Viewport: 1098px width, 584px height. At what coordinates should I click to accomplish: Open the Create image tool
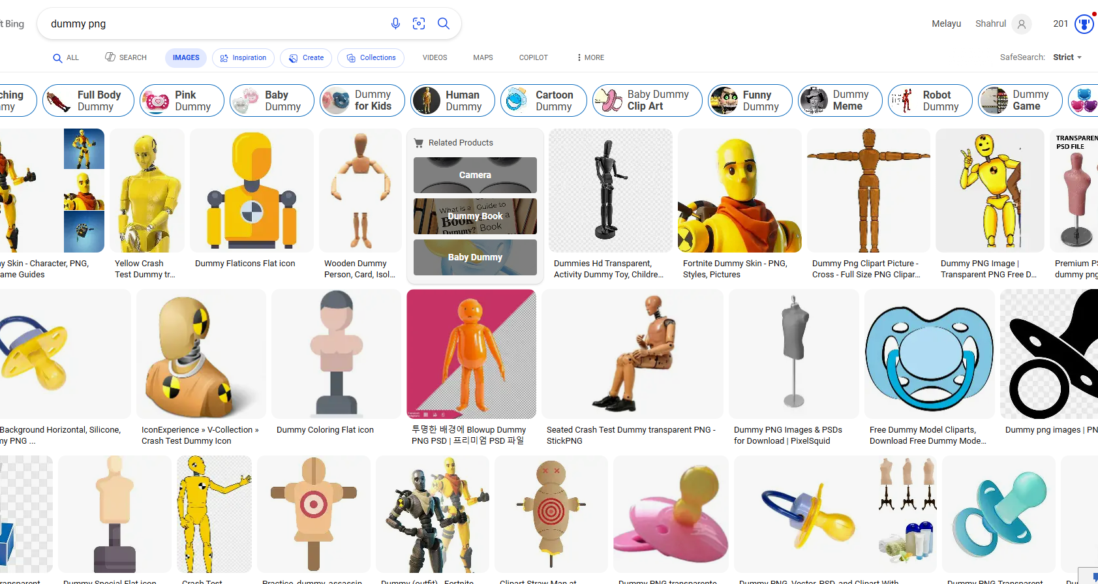tap(306, 58)
